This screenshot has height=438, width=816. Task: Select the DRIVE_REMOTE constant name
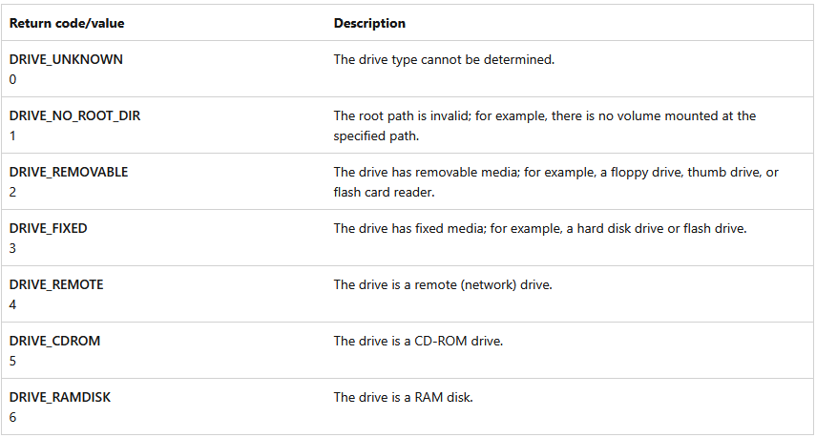[56, 284]
